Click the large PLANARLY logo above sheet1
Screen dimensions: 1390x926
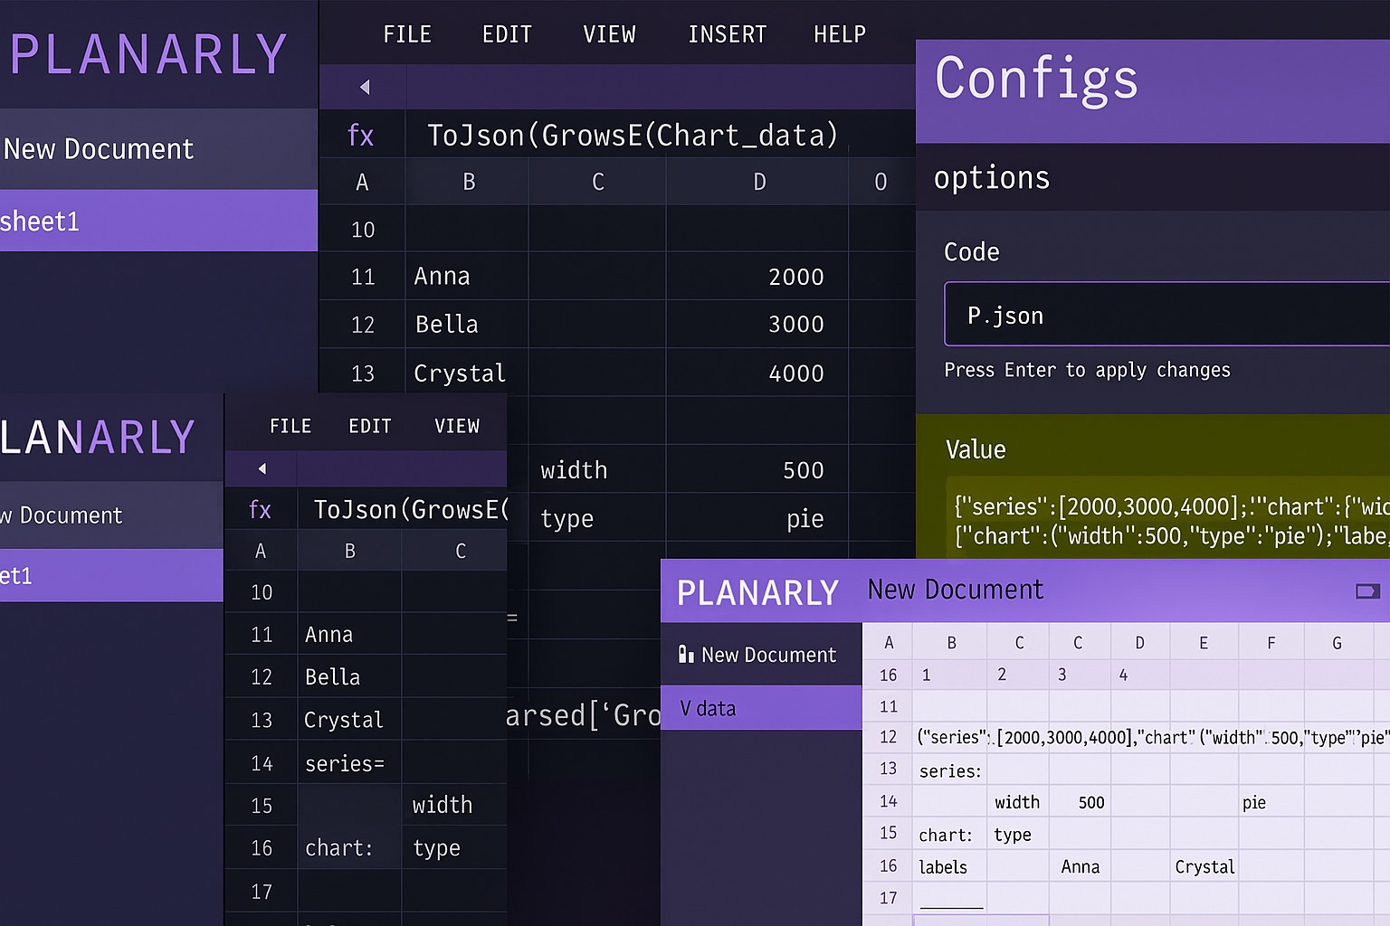[149, 54]
